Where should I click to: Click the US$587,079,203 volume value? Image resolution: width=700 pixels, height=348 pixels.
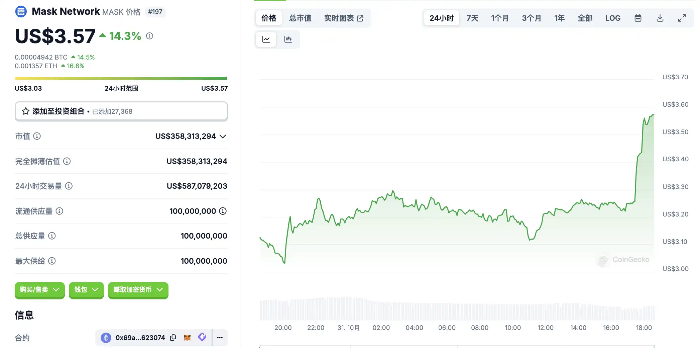[x=197, y=186]
